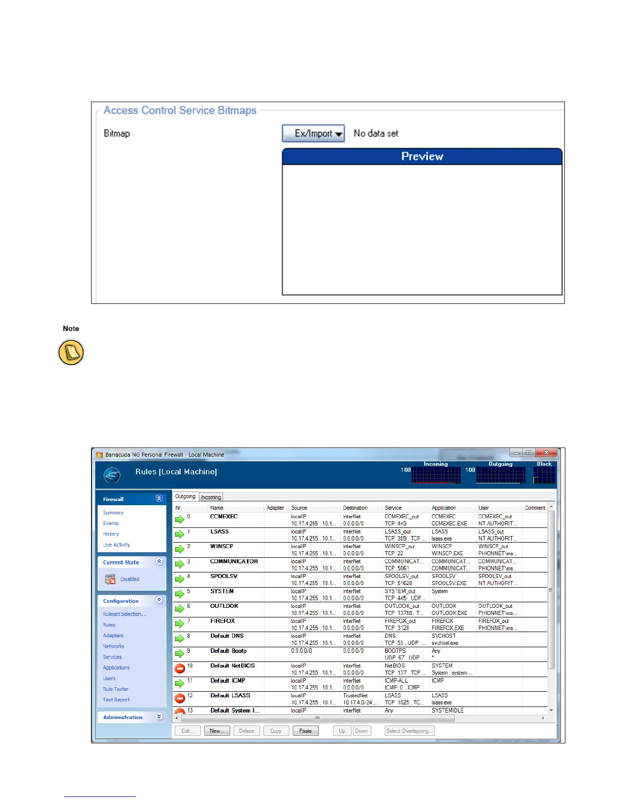Click red block icon for Default NetBIOS rule

[180, 669]
